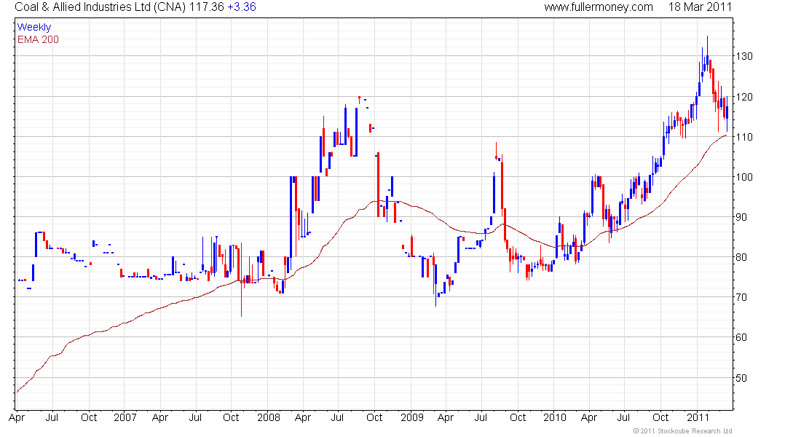Click the 2007 year label on time axis

[x=125, y=417]
